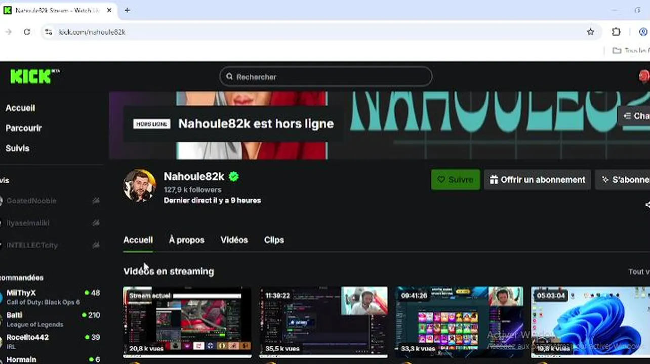Image resolution: width=650 pixels, height=364 pixels.
Task: Click Dernier direct il y a 9 heures
Action: [213, 200]
